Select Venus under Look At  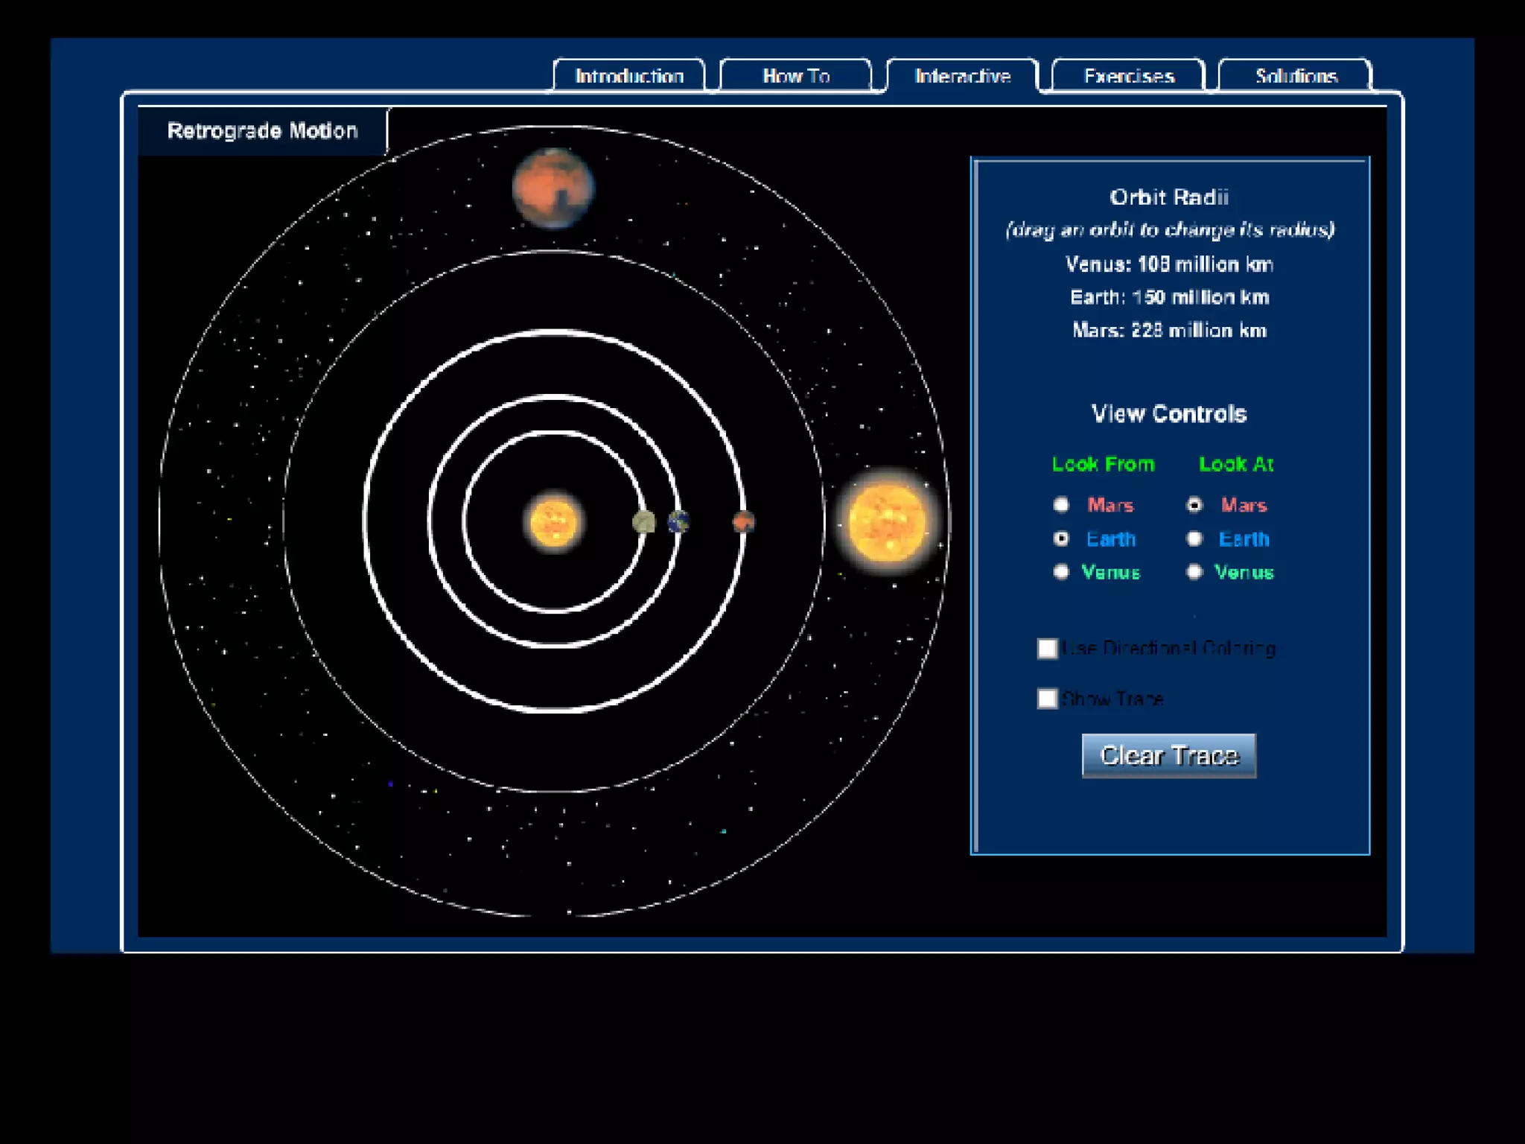click(1194, 572)
